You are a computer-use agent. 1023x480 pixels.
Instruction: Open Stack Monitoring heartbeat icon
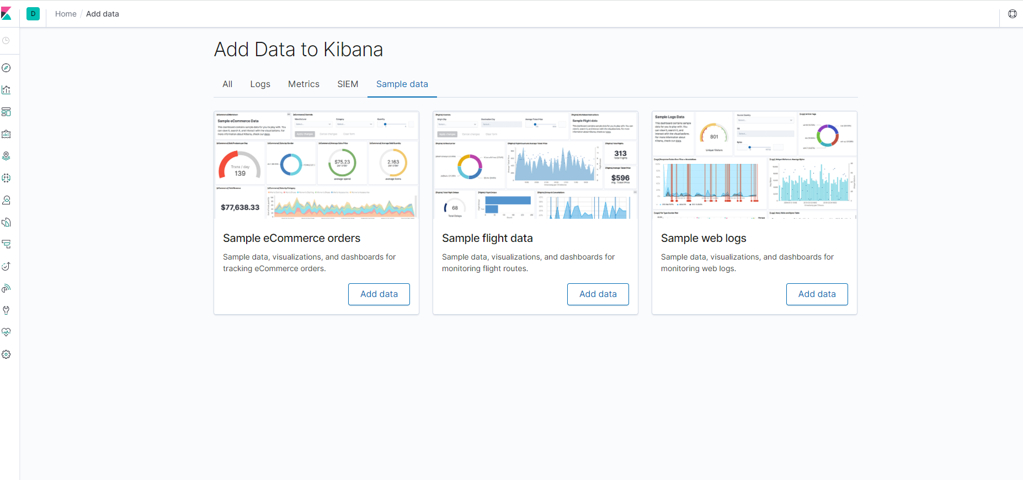[7, 332]
